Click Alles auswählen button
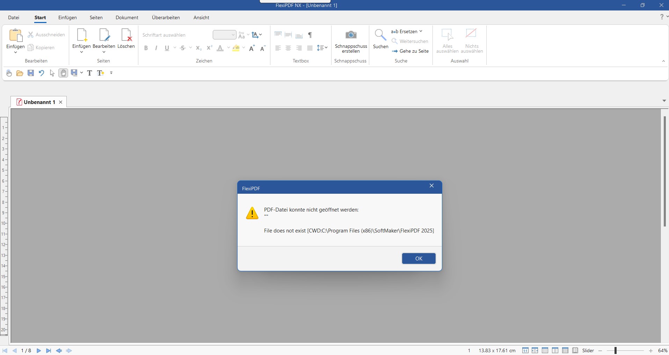The image size is (669, 355). pyautogui.click(x=447, y=41)
